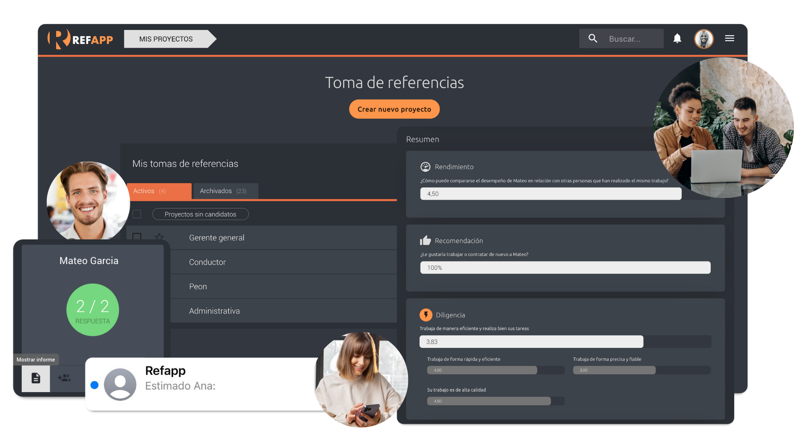Image resolution: width=796 pixels, height=448 pixels.
Task: Click the Recomendación thumbs-up icon
Action: click(x=426, y=240)
